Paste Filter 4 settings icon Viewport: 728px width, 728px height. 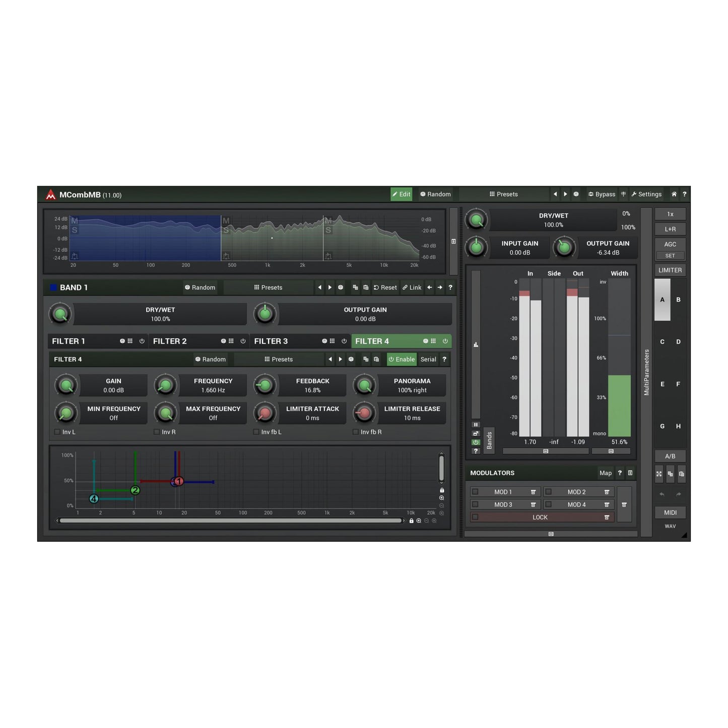(376, 359)
